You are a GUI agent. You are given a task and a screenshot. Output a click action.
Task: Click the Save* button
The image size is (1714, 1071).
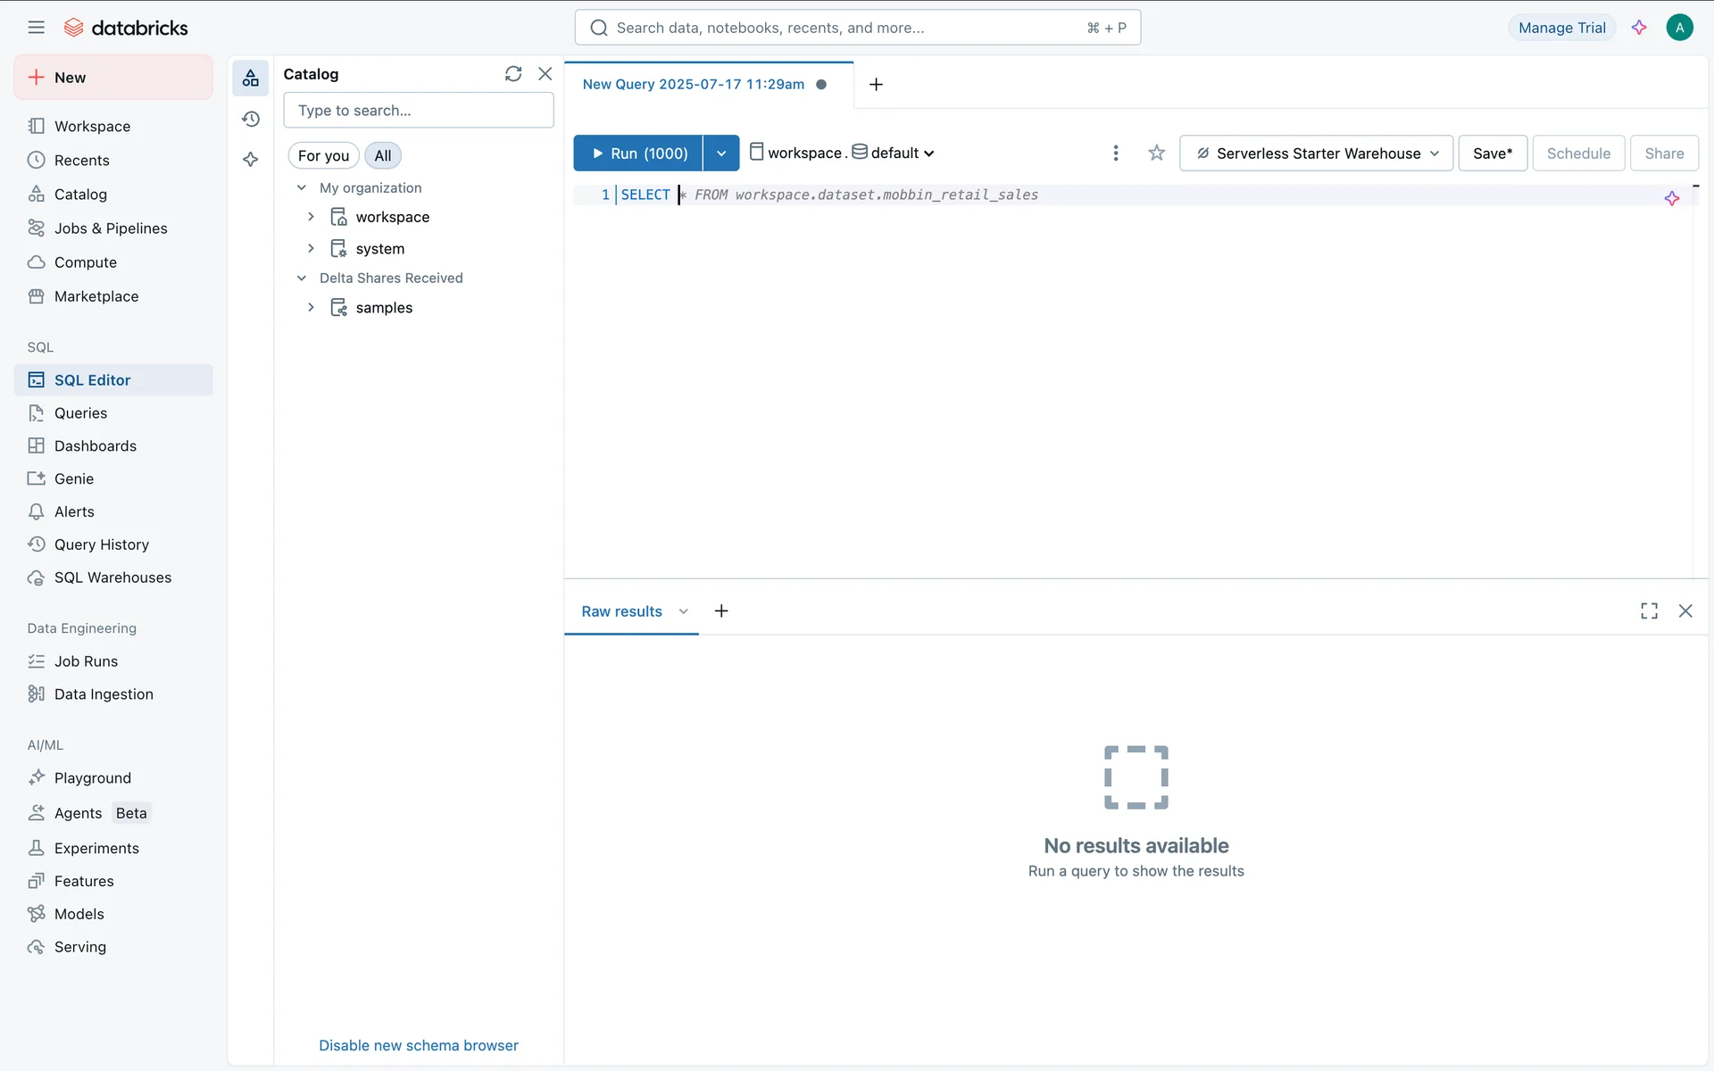coord(1492,154)
